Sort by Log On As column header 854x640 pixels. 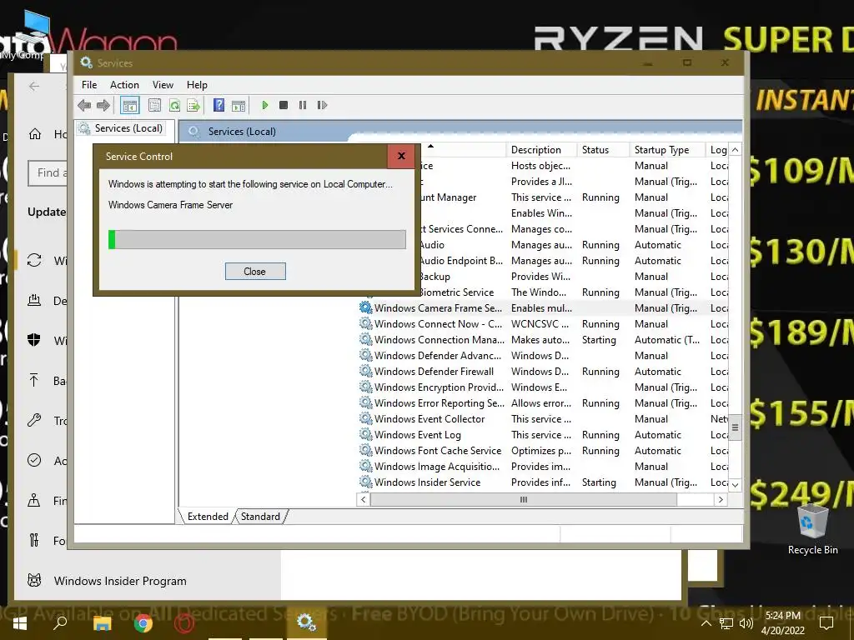[718, 150]
